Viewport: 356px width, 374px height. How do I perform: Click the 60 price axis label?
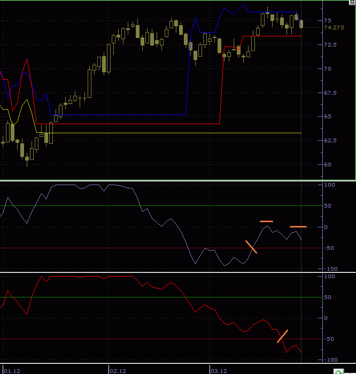[328, 165]
